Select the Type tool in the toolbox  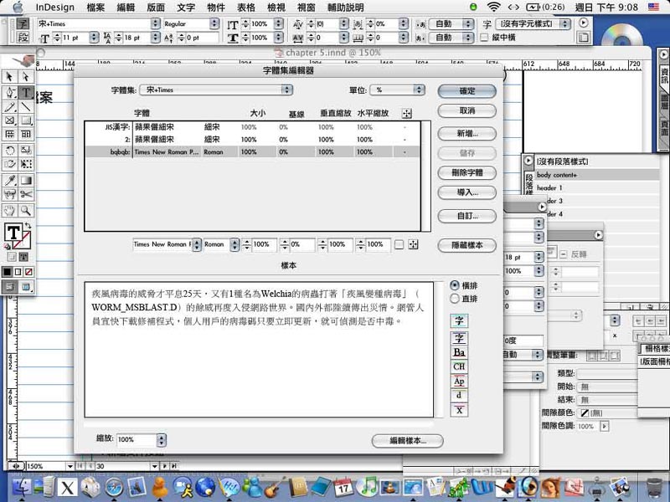(x=26, y=92)
